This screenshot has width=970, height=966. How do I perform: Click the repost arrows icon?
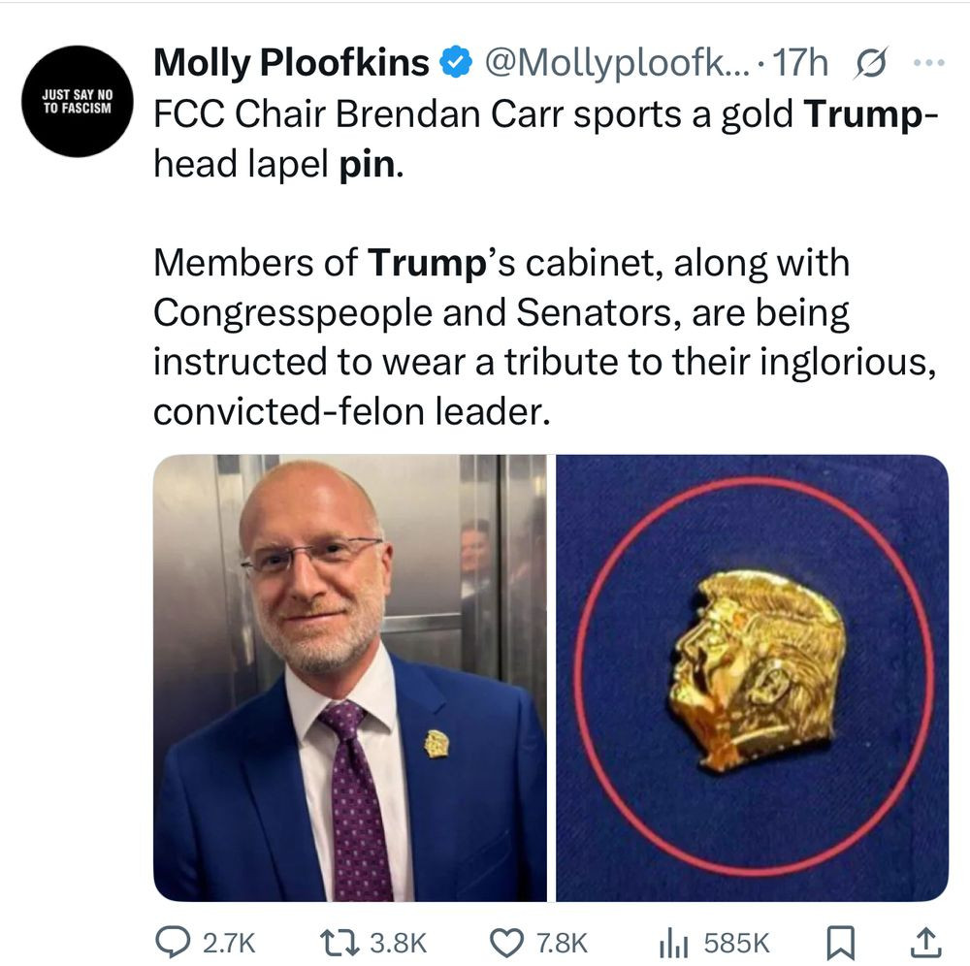coord(339,943)
